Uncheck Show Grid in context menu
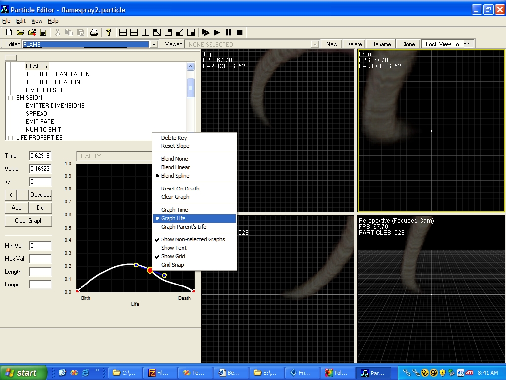This screenshot has width=506, height=380. tap(173, 256)
